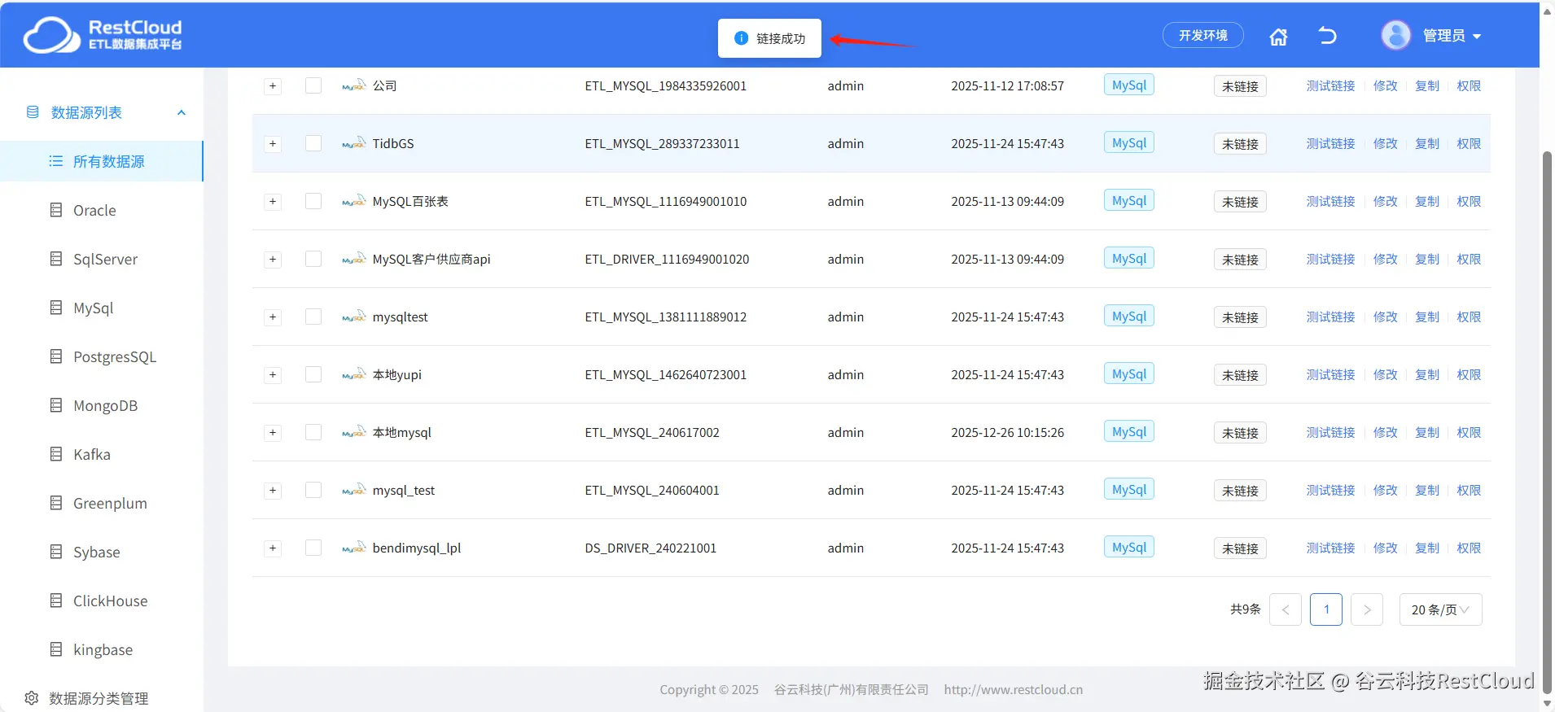Click the SqlServer sidebar icon

point(56,259)
